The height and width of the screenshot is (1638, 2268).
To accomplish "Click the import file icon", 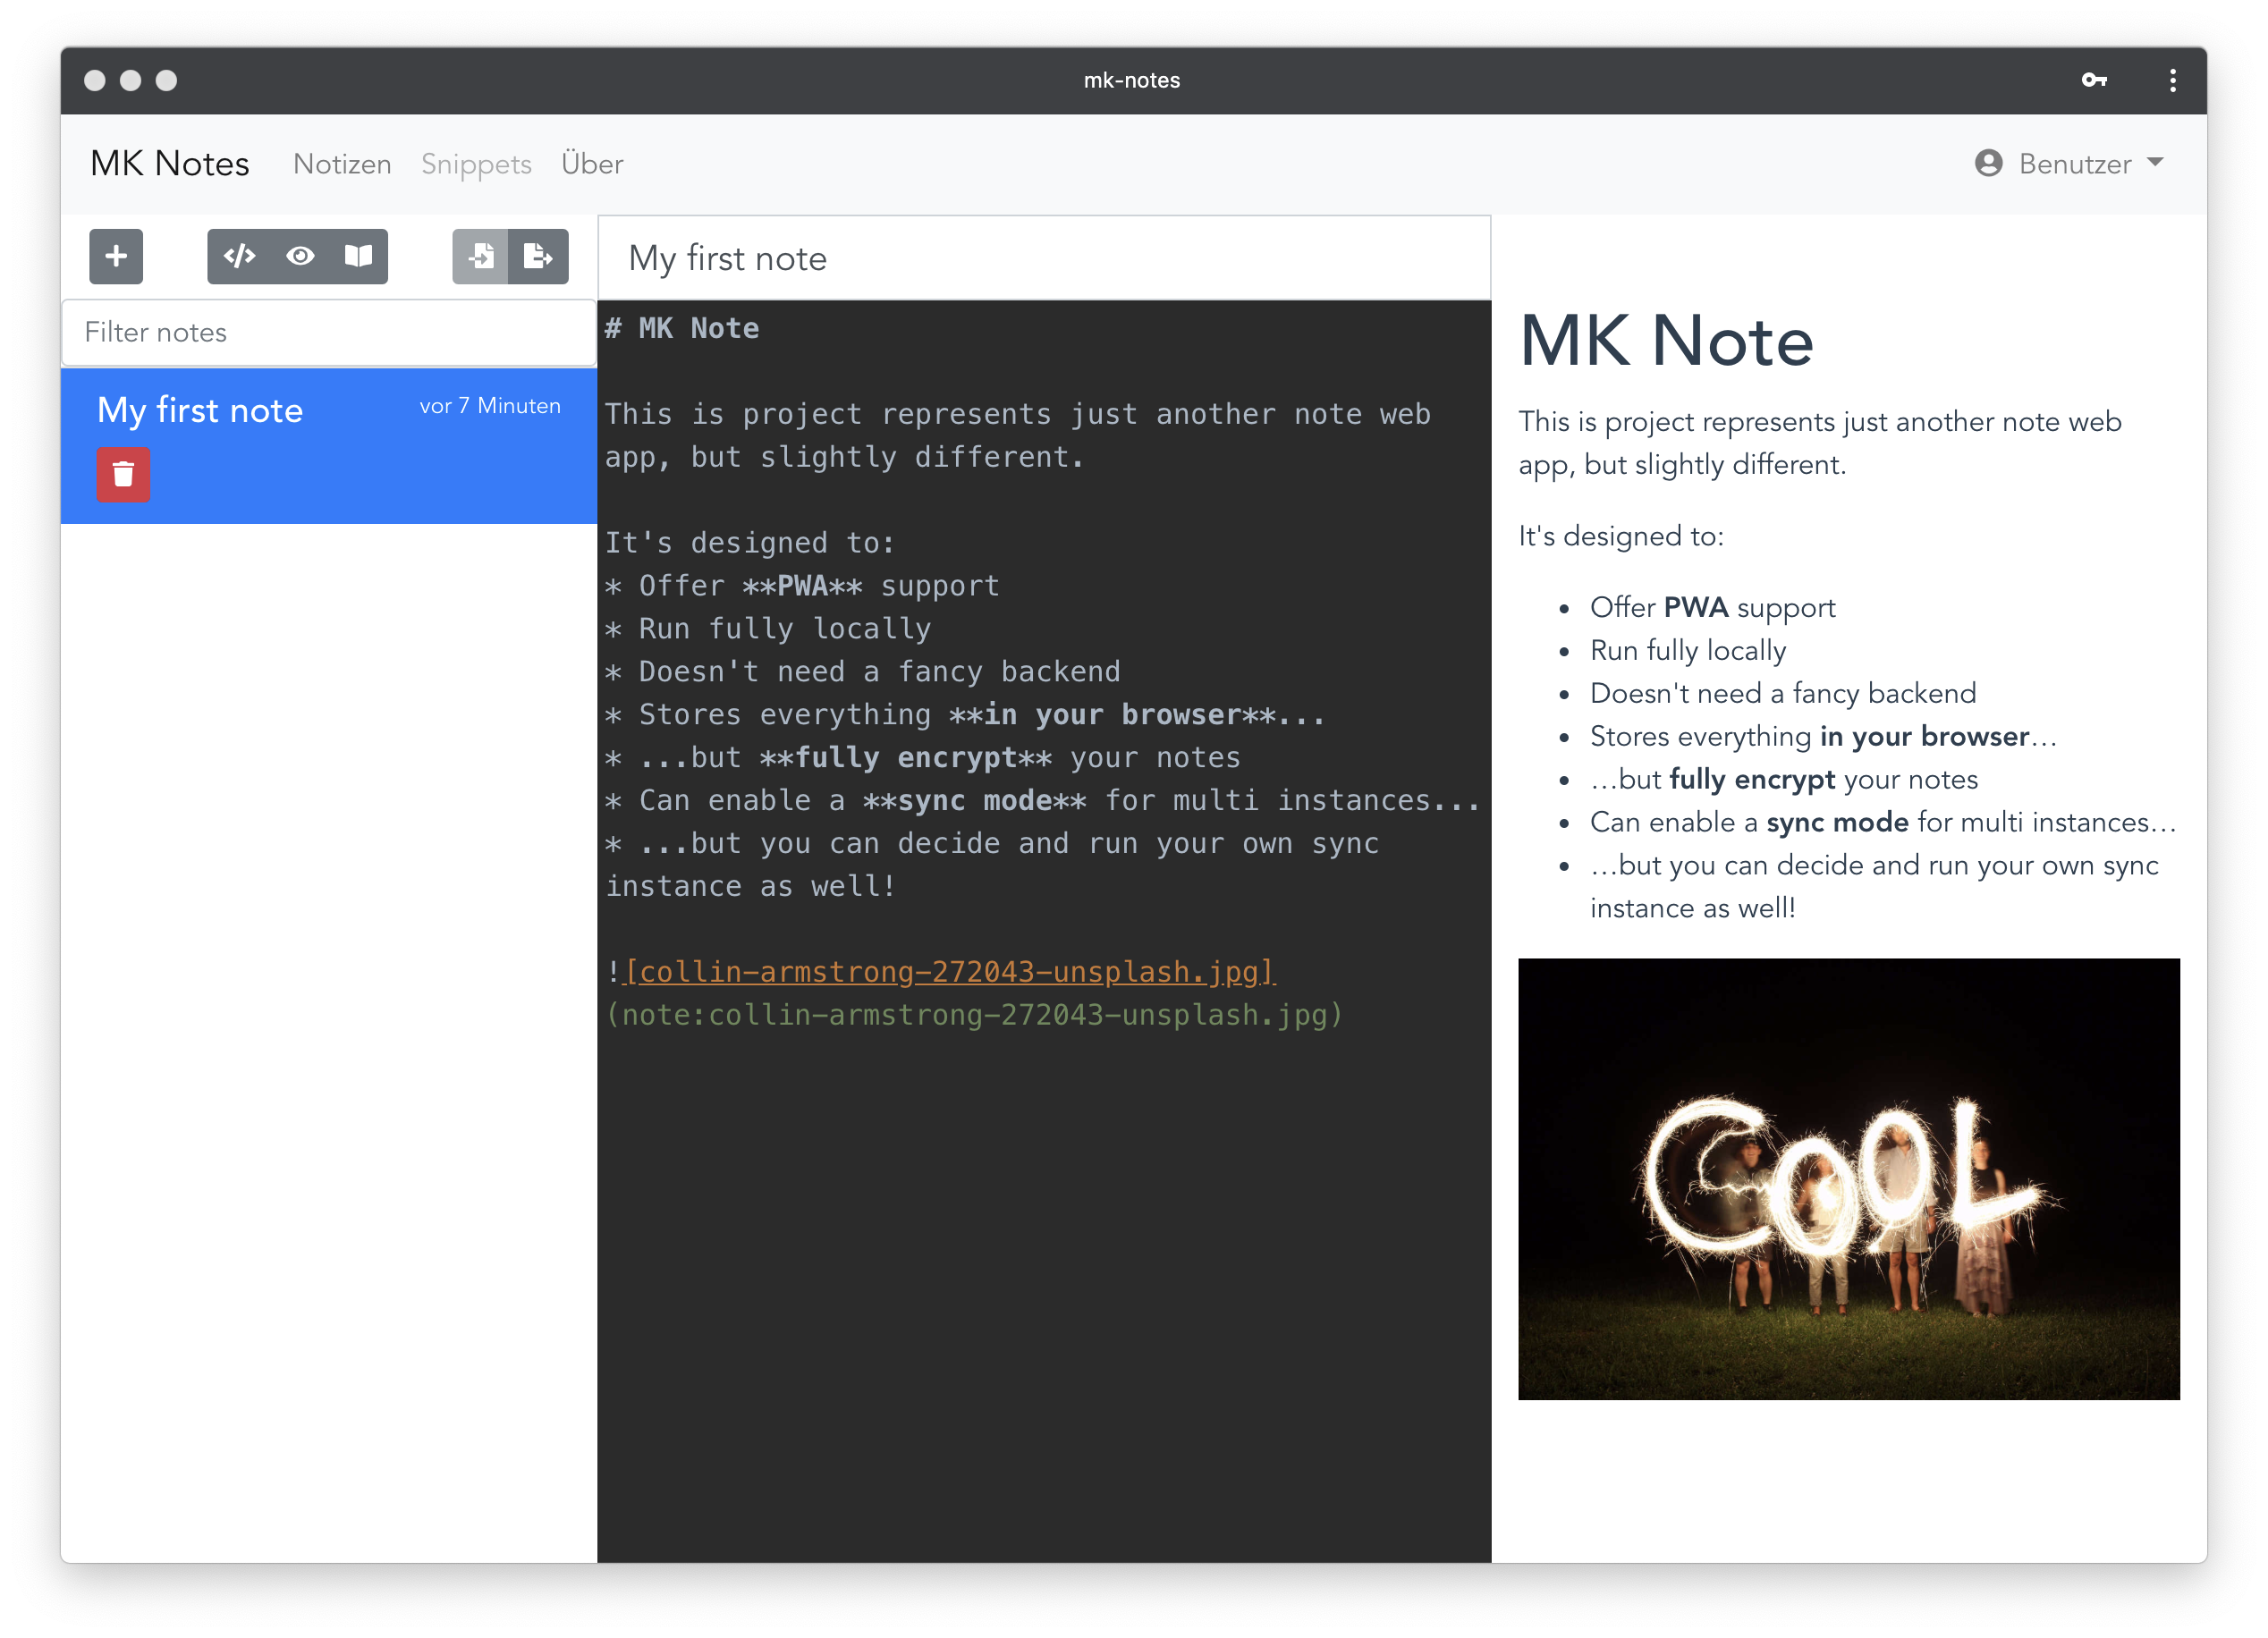I will [x=481, y=257].
